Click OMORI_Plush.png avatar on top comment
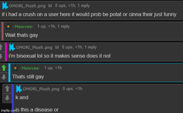 pos(5,5)
